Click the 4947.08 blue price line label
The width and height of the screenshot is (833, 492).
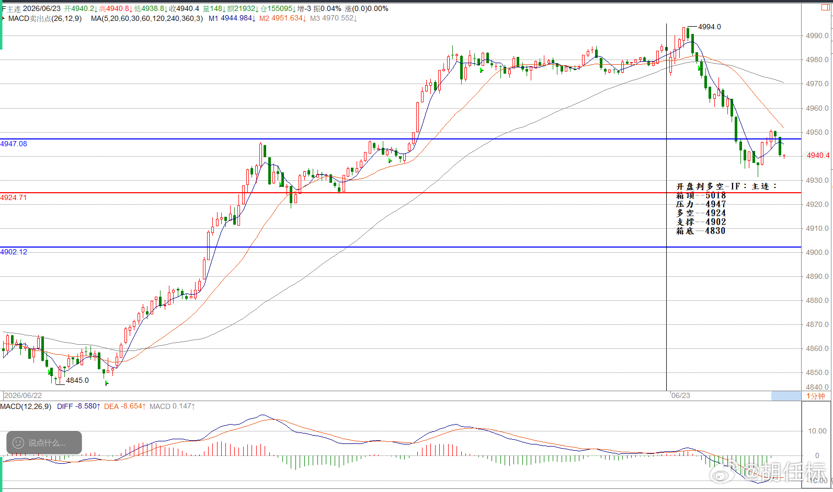click(x=14, y=144)
